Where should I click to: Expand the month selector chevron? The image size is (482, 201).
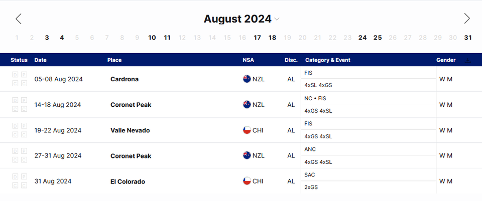(277, 20)
